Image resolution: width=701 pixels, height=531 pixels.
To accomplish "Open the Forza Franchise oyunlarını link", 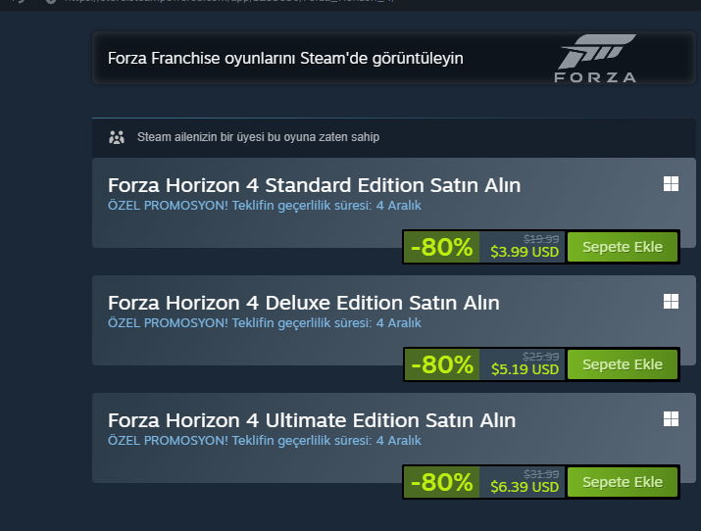I will (285, 59).
